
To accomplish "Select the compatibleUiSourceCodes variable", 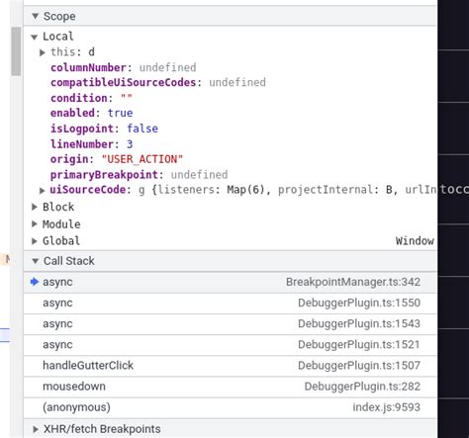I will tap(124, 82).
